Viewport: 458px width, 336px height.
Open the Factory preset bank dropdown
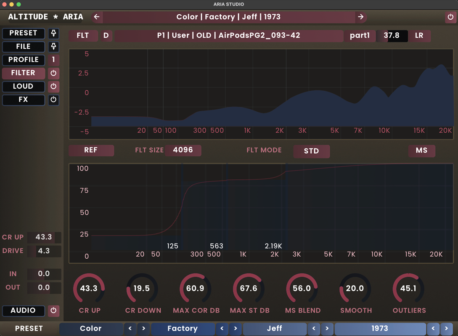[183, 329]
